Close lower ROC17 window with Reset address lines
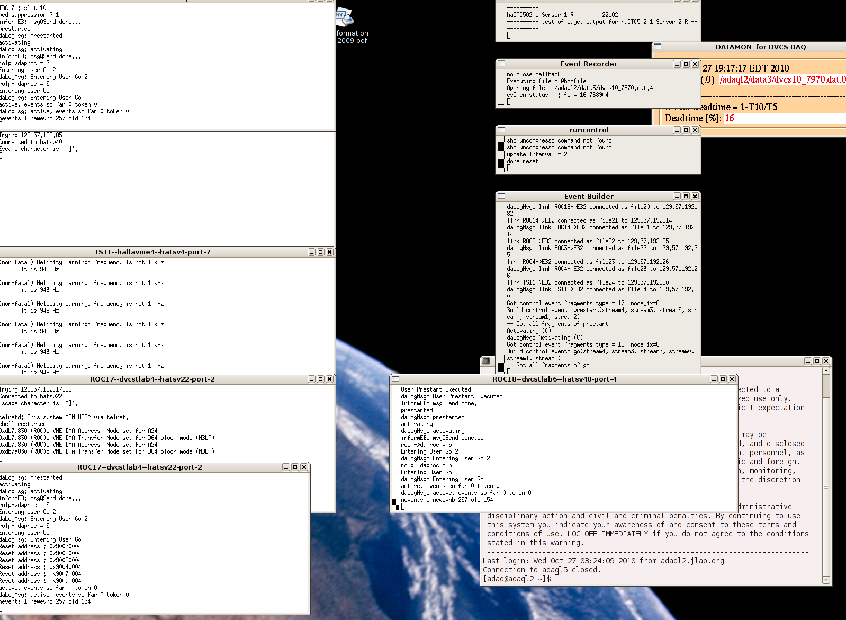This screenshot has width=846, height=620. click(304, 467)
